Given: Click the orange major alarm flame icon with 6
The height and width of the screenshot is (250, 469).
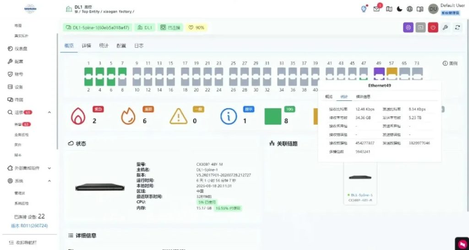Looking at the screenshot, I should point(128,116).
